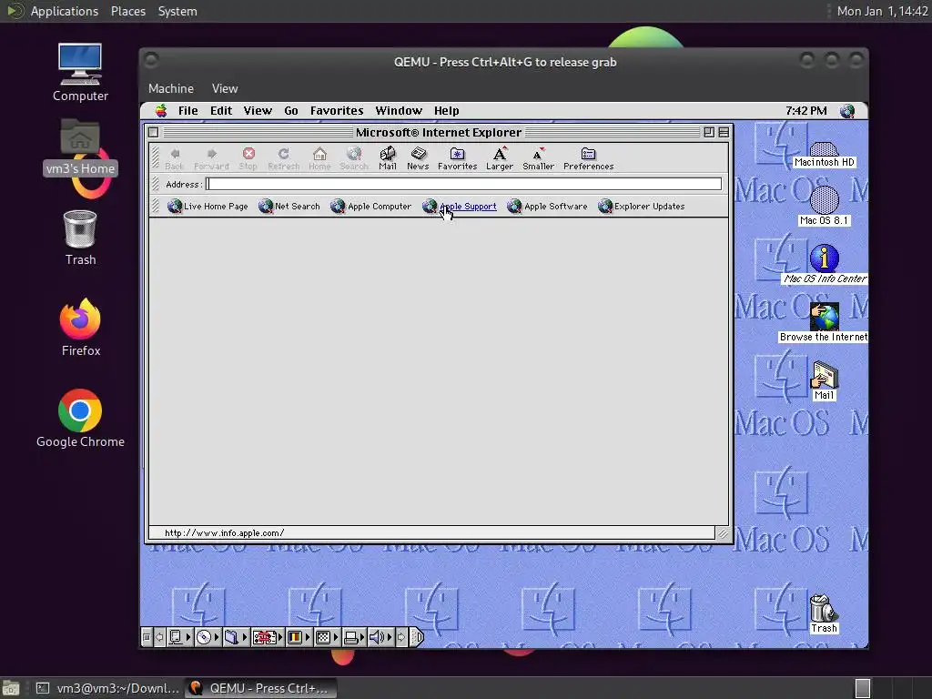Click the control strip close box
932x699 pixels.
point(147,638)
